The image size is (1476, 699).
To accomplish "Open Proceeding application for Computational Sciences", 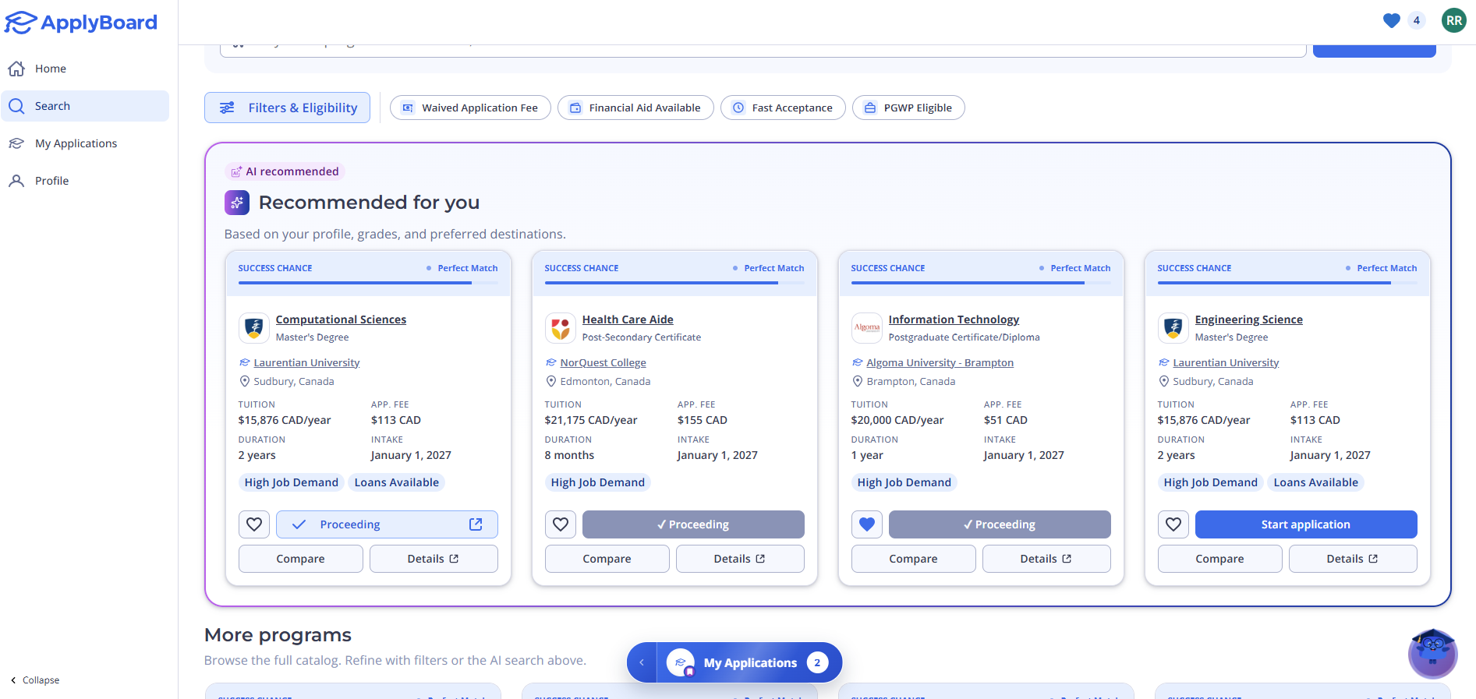I will click(x=387, y=524).
